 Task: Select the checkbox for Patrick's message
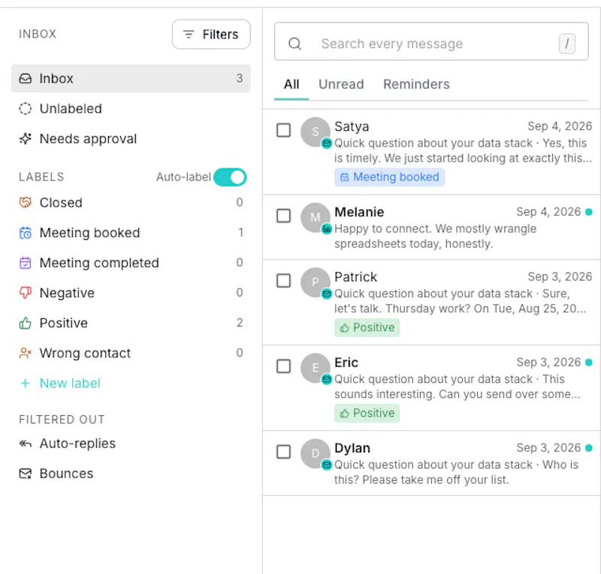tap(284, 281)
